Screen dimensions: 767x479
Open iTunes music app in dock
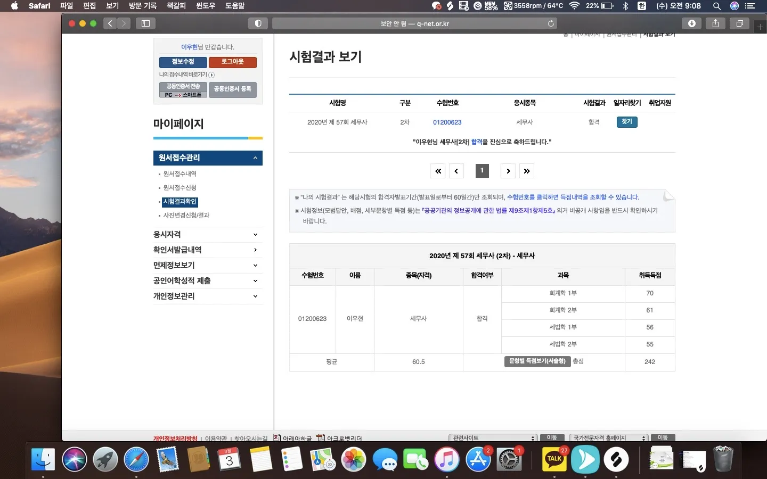point(447,459)
